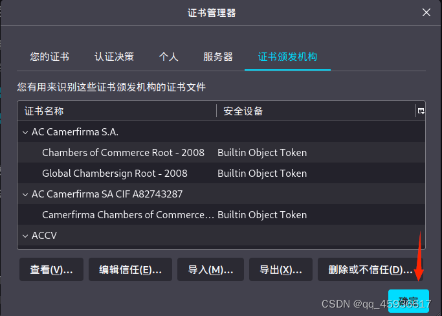Click the 证书名称 column header

pyautogui.click(x=117, y=111)
